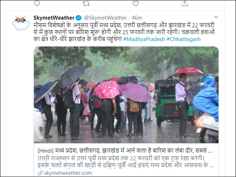This screenshot has width=236, height=177.
Task: Click the chain link icon beside skymetweather.com
Action: (40, 173)
